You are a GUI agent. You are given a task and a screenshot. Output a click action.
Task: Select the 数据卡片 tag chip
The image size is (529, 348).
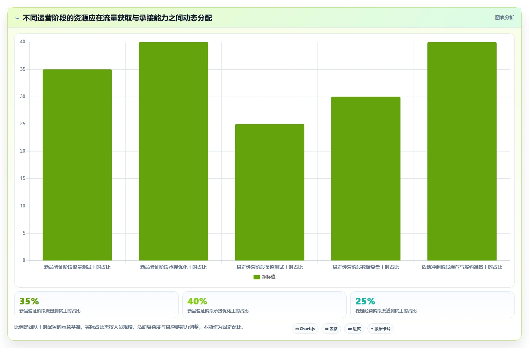380,329
